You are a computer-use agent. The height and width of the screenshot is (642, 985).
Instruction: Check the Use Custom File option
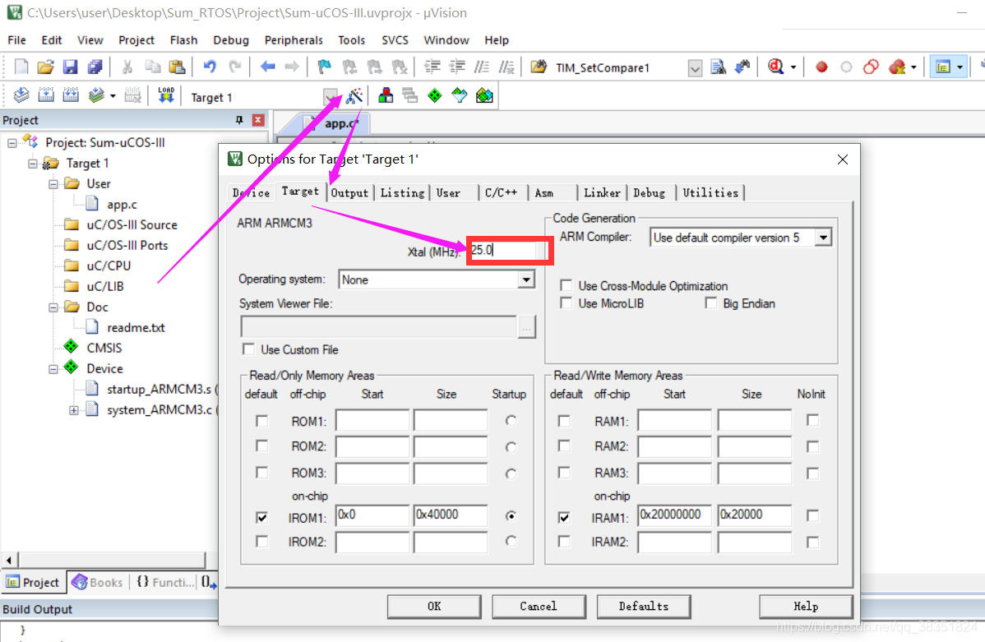(249, 349)
